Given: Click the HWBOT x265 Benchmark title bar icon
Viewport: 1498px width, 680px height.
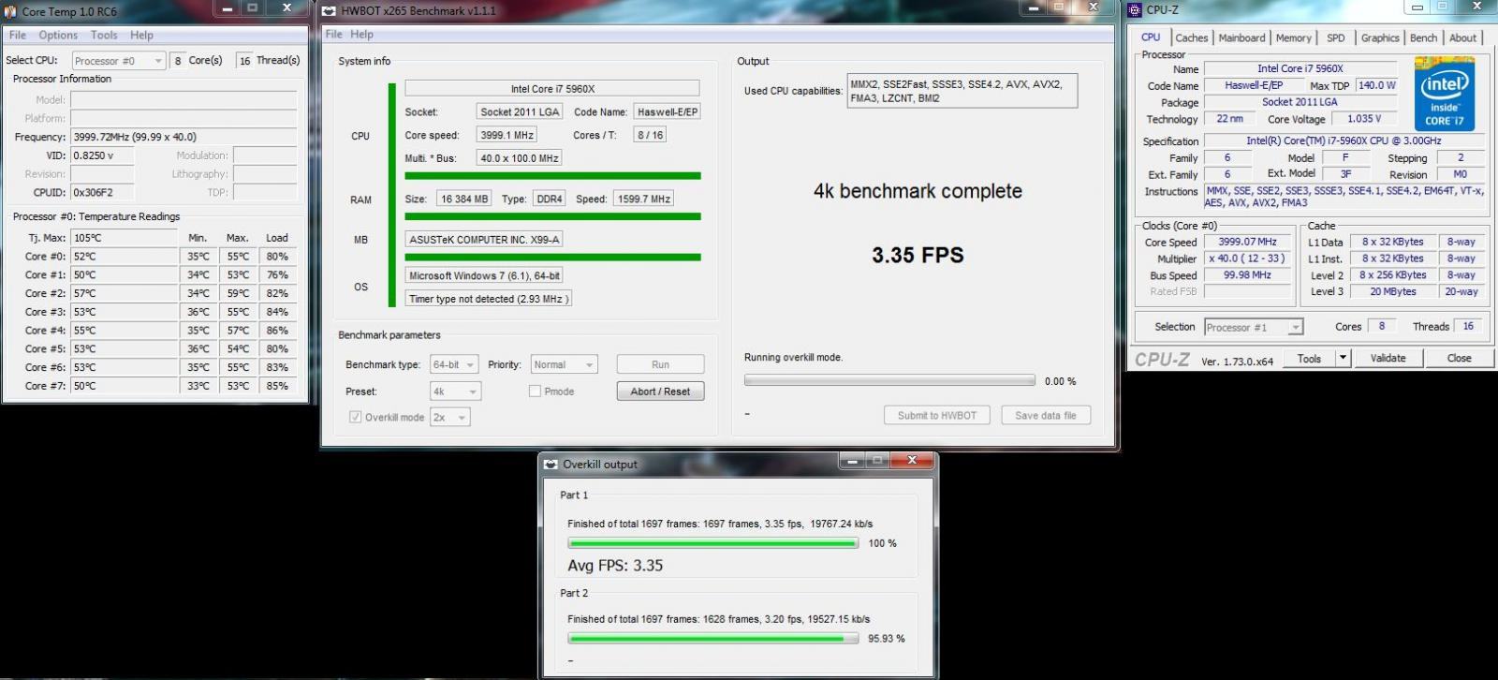Looking at the screenshot, I should click(x=330, y=11).
